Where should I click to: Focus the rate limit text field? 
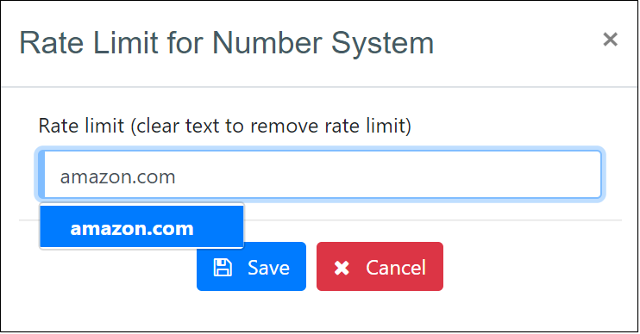coord(320,175)
